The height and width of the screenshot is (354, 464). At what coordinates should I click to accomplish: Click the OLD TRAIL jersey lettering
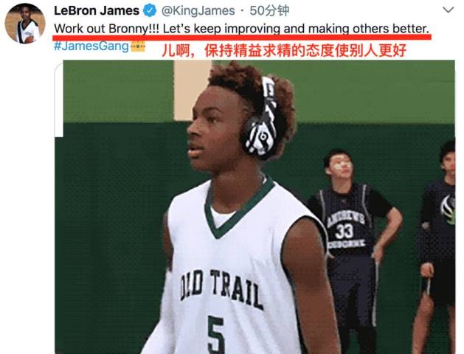click(x=222, y=290)
